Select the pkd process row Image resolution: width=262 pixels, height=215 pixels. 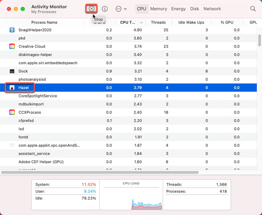pos(128,38)
